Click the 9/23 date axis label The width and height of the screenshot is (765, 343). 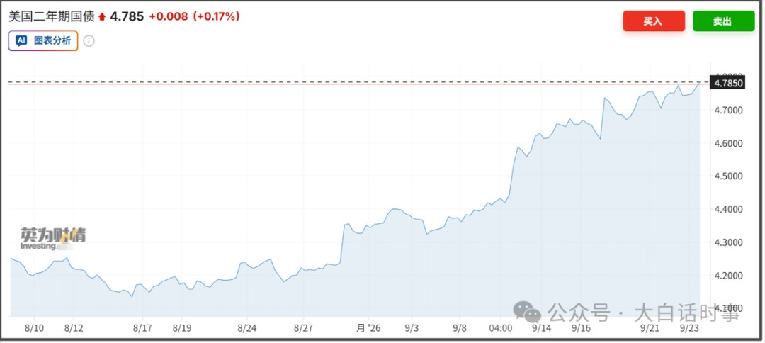689,328
